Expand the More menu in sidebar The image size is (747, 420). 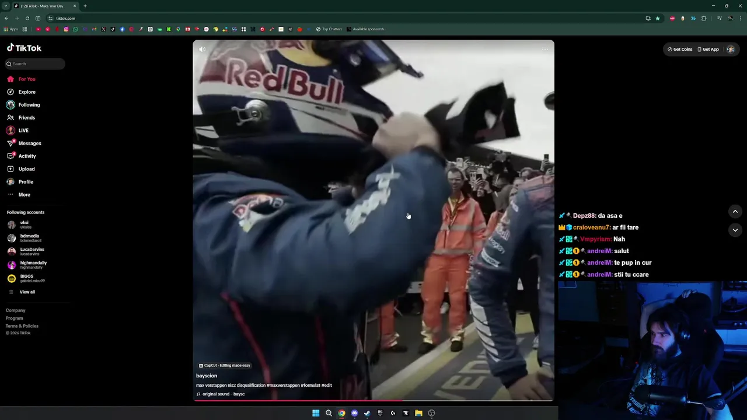tap(19, 195)
